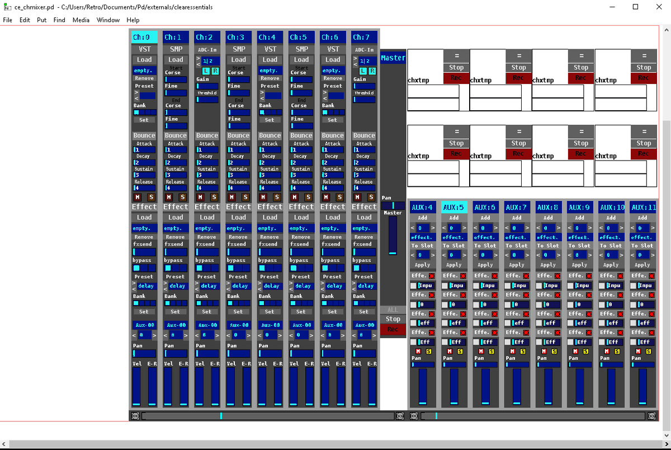671x450 pixels.
Task: Click the red dot above Inpu in AUX:4
Action: point(432,276)
